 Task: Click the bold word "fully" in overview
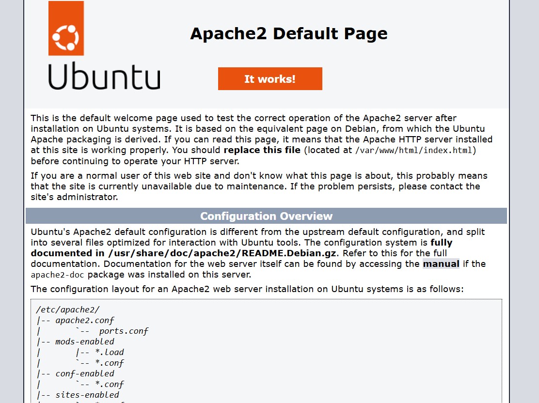coord(441,243)
